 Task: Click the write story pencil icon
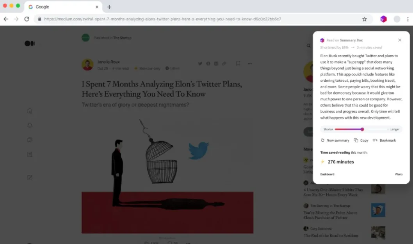tap(30, 178)
